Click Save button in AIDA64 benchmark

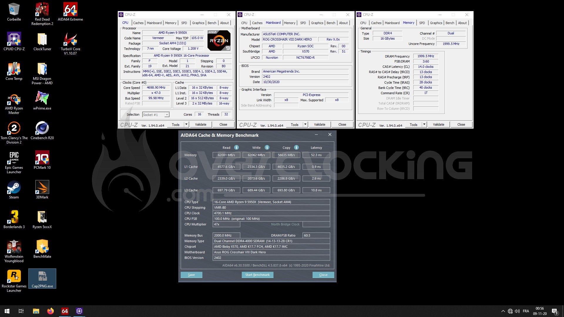pyautogui.click(x=191, y=275)
